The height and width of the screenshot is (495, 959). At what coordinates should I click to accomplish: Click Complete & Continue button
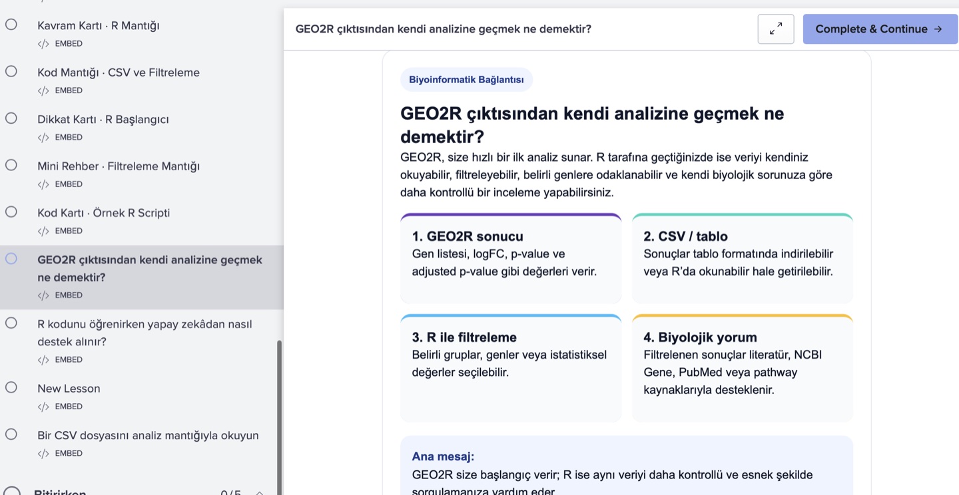tap(880, 29)
